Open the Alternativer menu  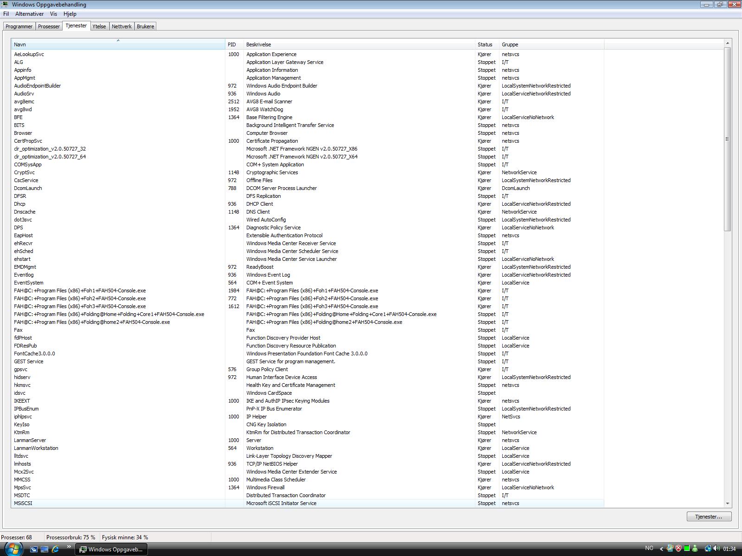pos(29,14)
